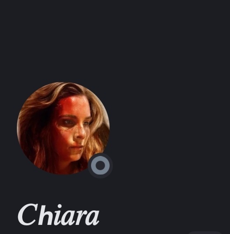Click the avatar's top edge

[x=63, y=83]
